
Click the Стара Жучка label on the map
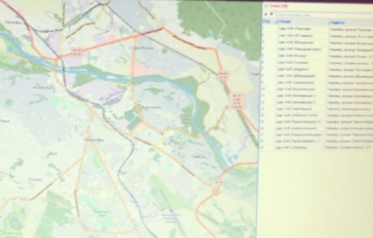(x=141, y=48)
